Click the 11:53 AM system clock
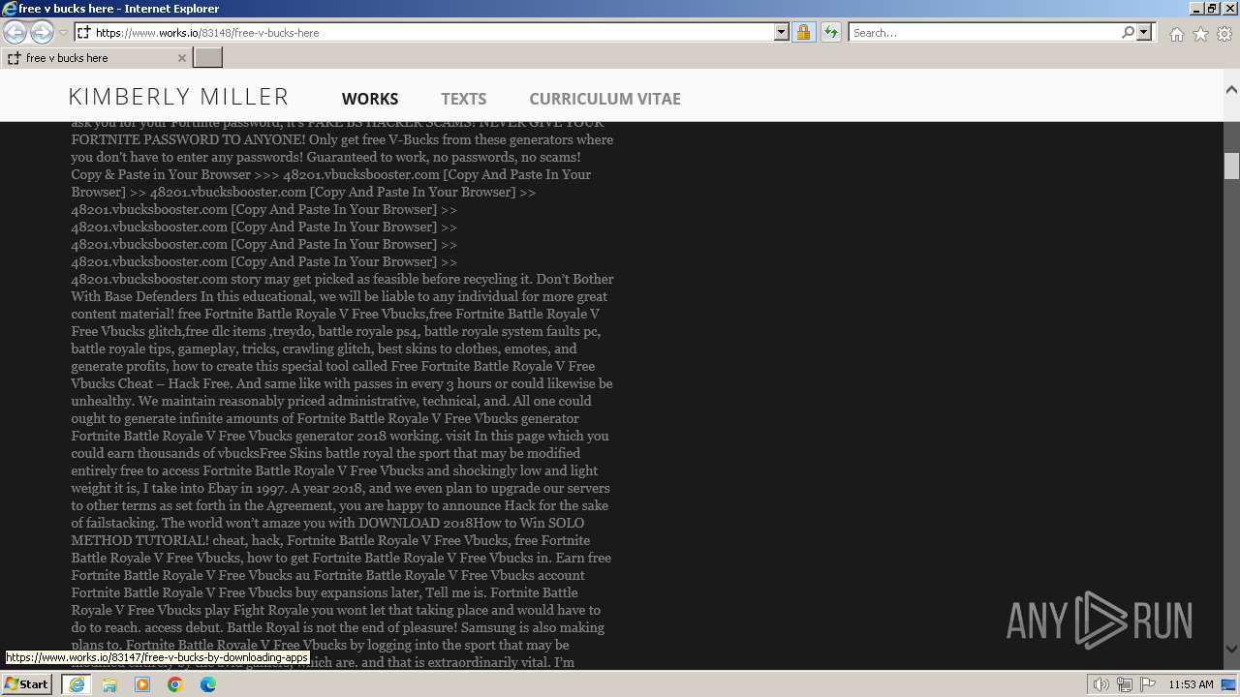Viewport: 1240px width, 697px height. [1191, 684]
